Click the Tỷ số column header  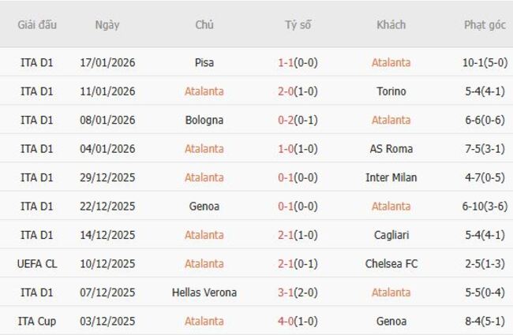(298, 24)
